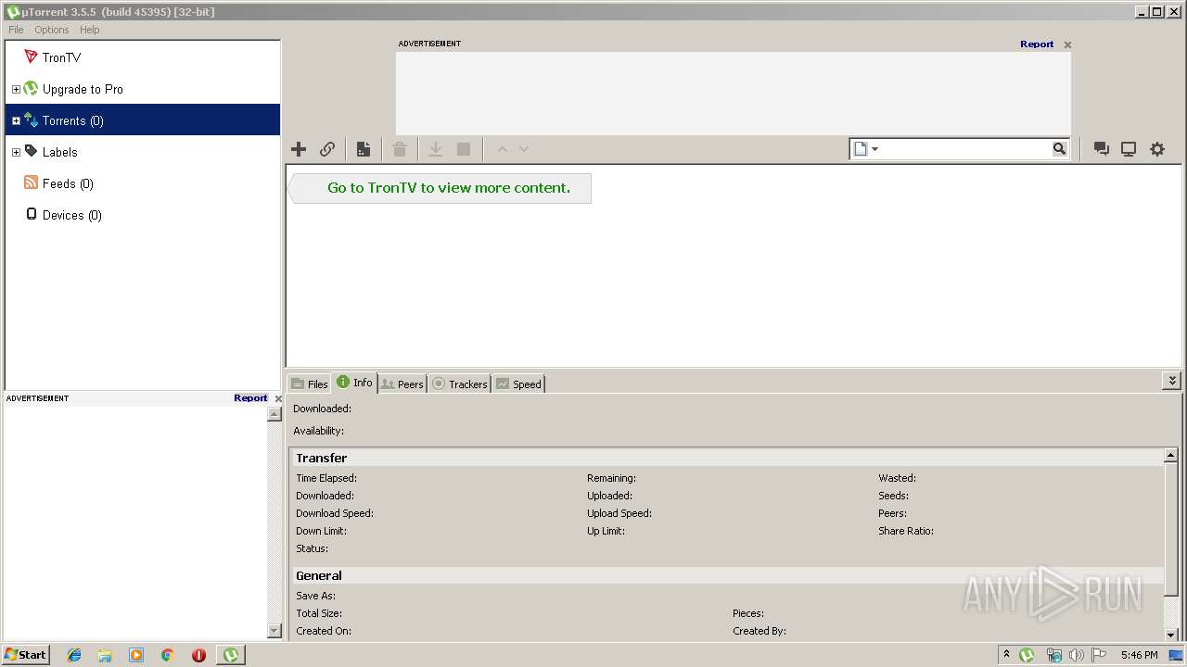Screen dimensions: 1187x667
Task: Switch to the Info tab
Action: pyautogui.click(x=354, y=383)
